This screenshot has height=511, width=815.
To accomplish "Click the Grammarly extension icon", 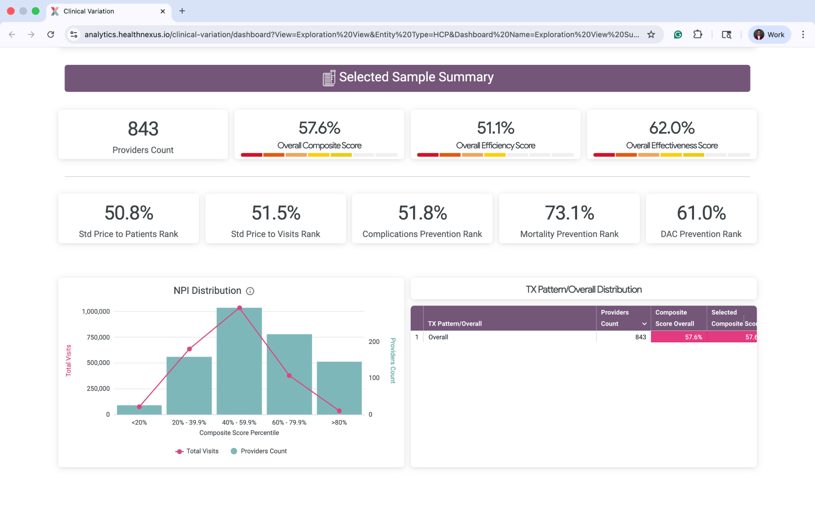I will click(x=678, y=35).
